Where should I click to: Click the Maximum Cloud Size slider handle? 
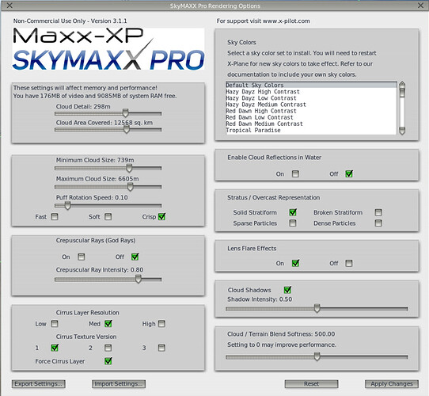click(x=131, y=187)
